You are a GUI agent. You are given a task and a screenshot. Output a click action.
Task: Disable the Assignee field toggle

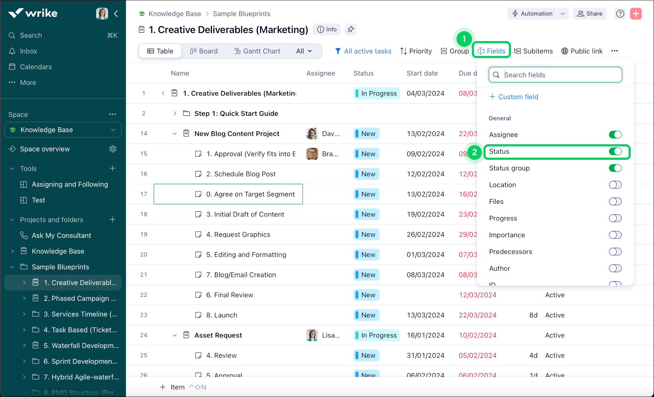pos(615,135)
